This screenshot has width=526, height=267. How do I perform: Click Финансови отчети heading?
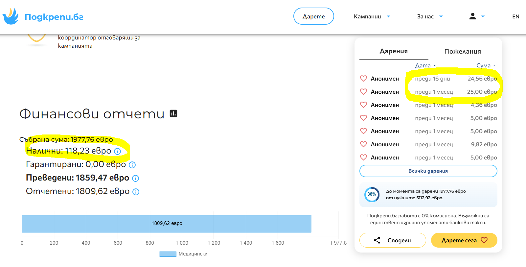click(x=92, y=114)
